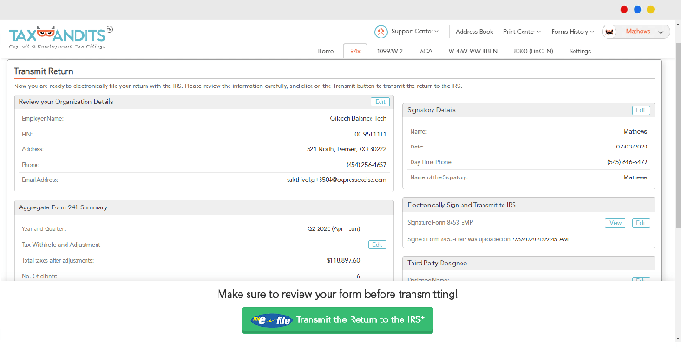Click the Year and Quarter value

pos(333,229)
